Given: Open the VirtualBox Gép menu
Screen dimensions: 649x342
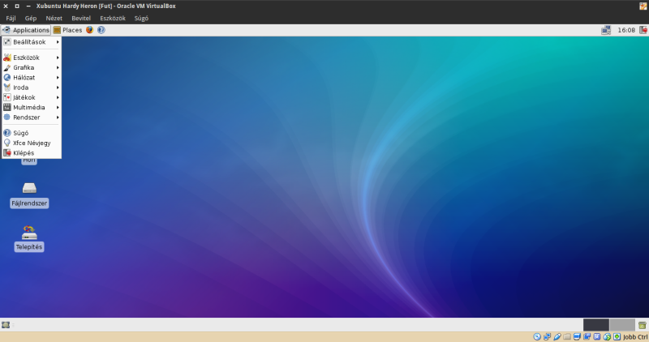Looking at the screenshot, I should (31, 18).
